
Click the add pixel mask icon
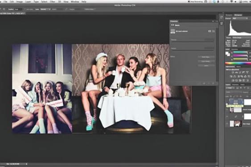tap(210, 31)
